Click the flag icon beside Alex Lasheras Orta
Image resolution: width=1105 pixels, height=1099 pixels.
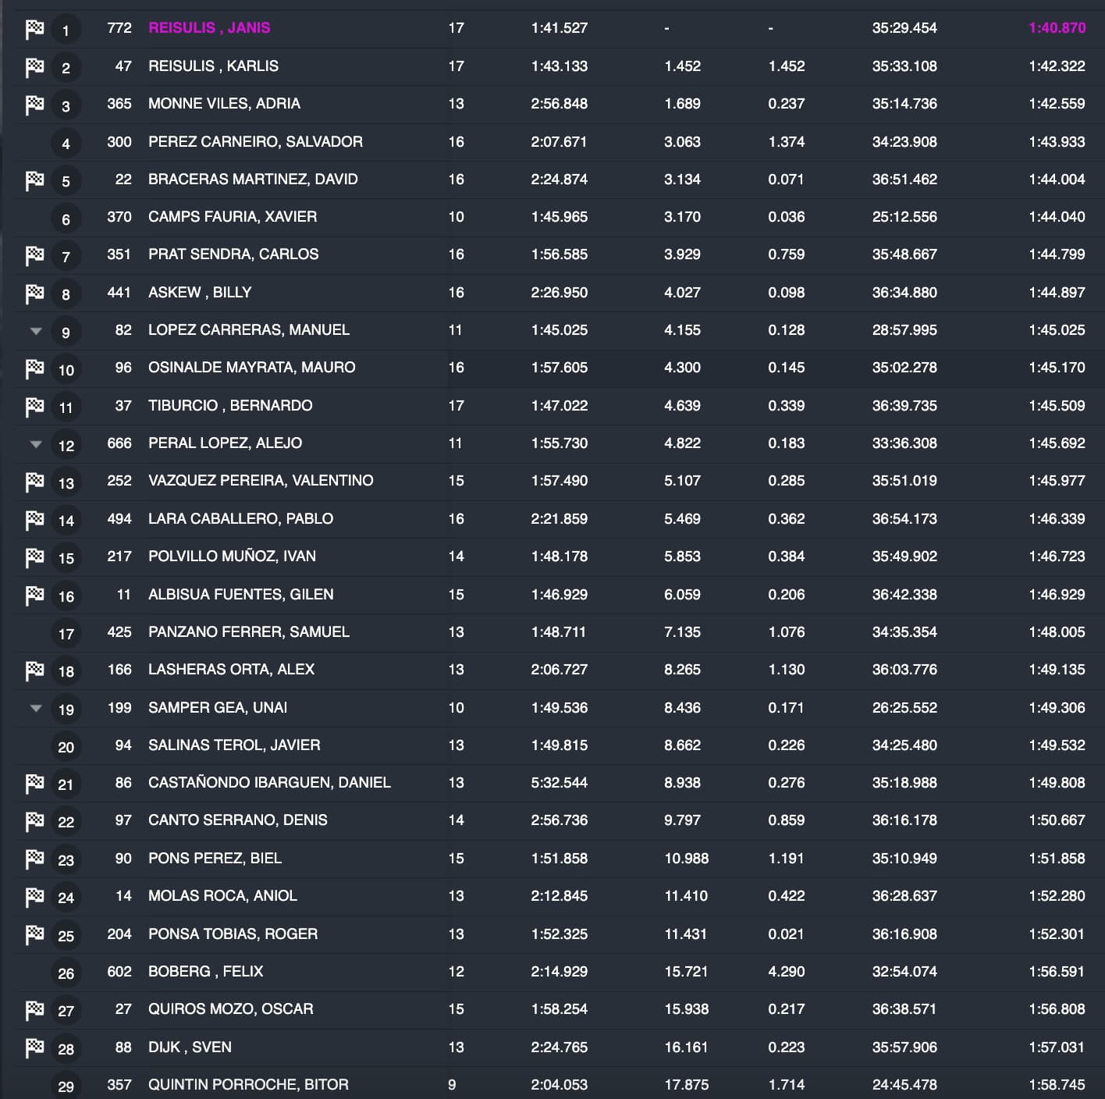coord(34,670)
